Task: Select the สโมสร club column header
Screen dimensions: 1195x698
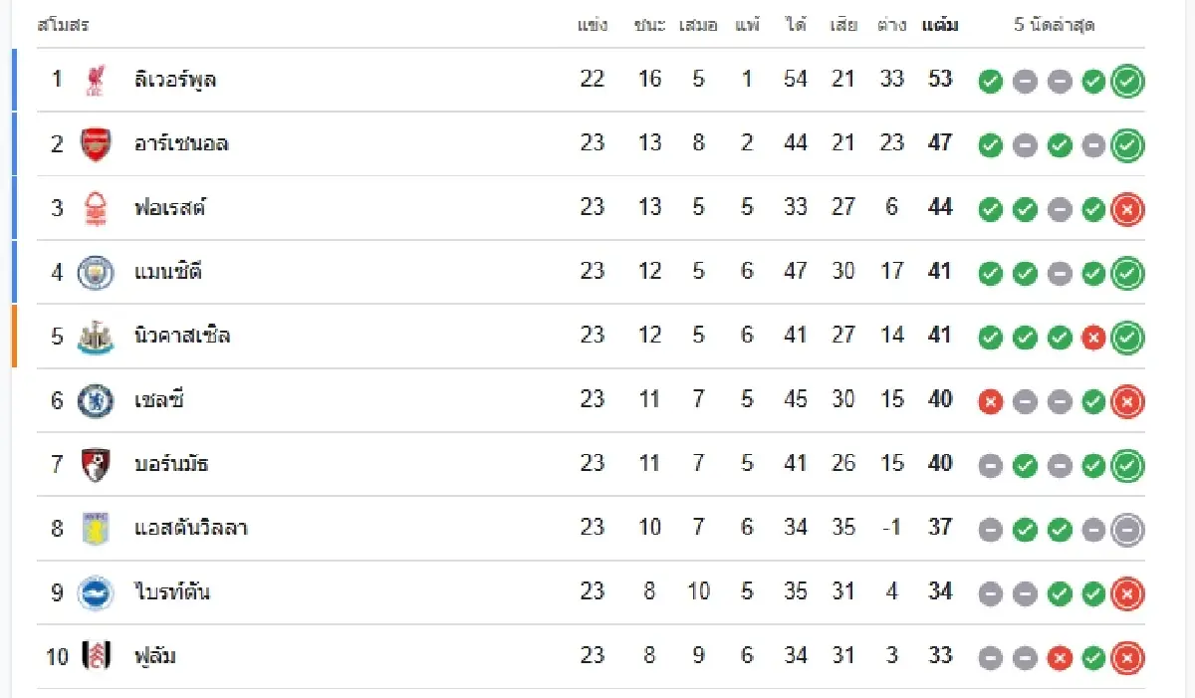Action: [63, 26]
